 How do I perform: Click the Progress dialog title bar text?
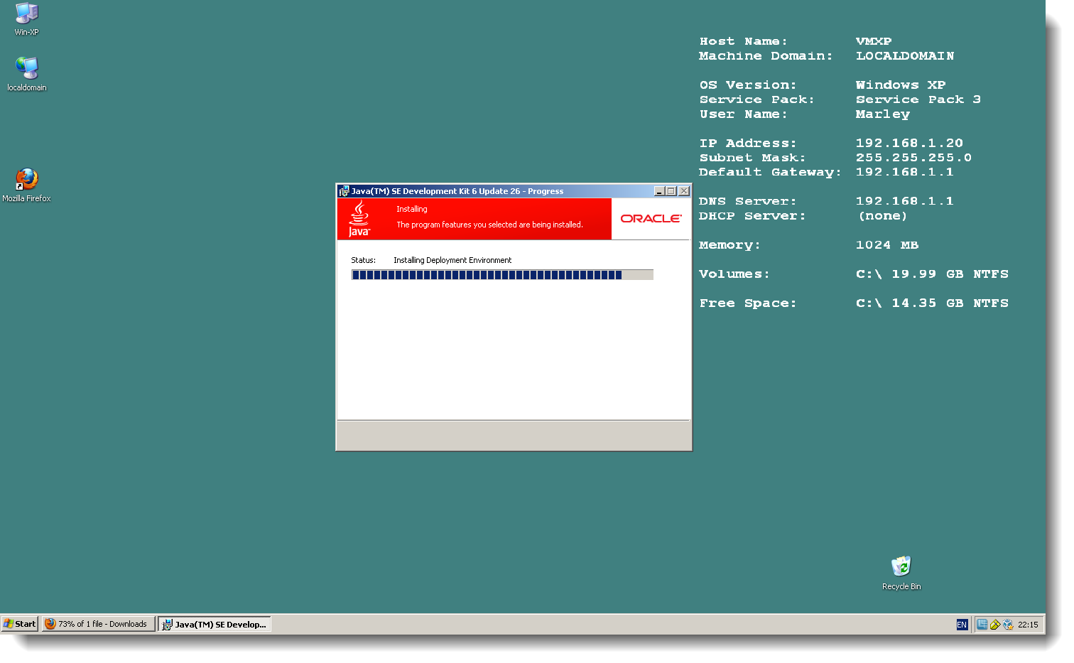coord(458,191)
